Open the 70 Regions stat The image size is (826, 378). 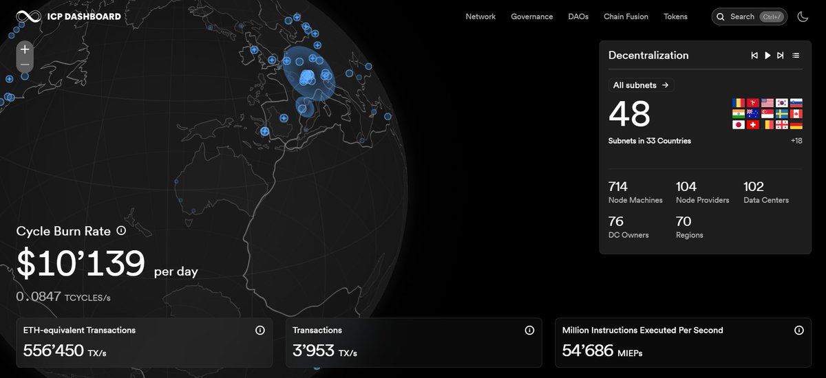(x=690, y=227)
